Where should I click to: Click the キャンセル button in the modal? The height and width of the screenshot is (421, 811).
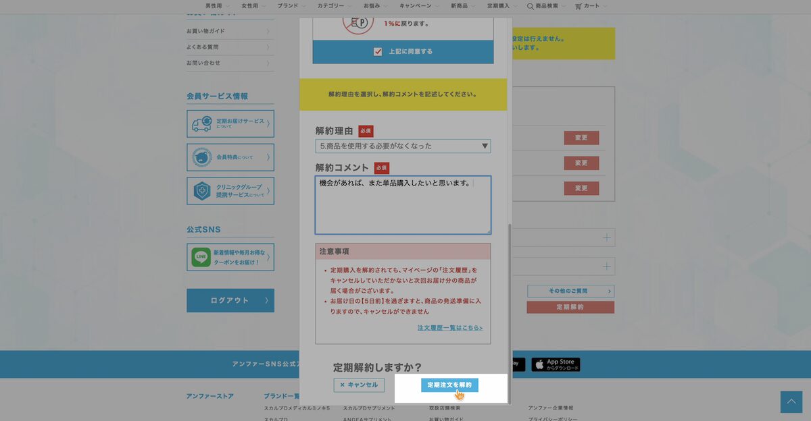click(358, 385)
